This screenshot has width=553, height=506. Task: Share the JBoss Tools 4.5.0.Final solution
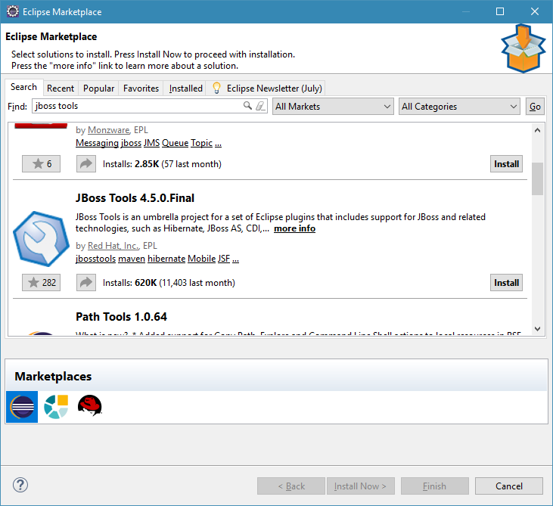[x=86, y=282]
